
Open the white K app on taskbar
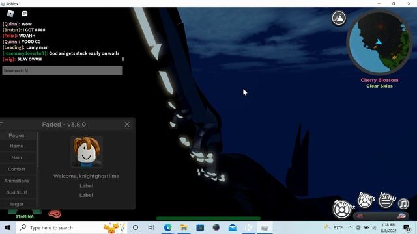tap(249, 227)
